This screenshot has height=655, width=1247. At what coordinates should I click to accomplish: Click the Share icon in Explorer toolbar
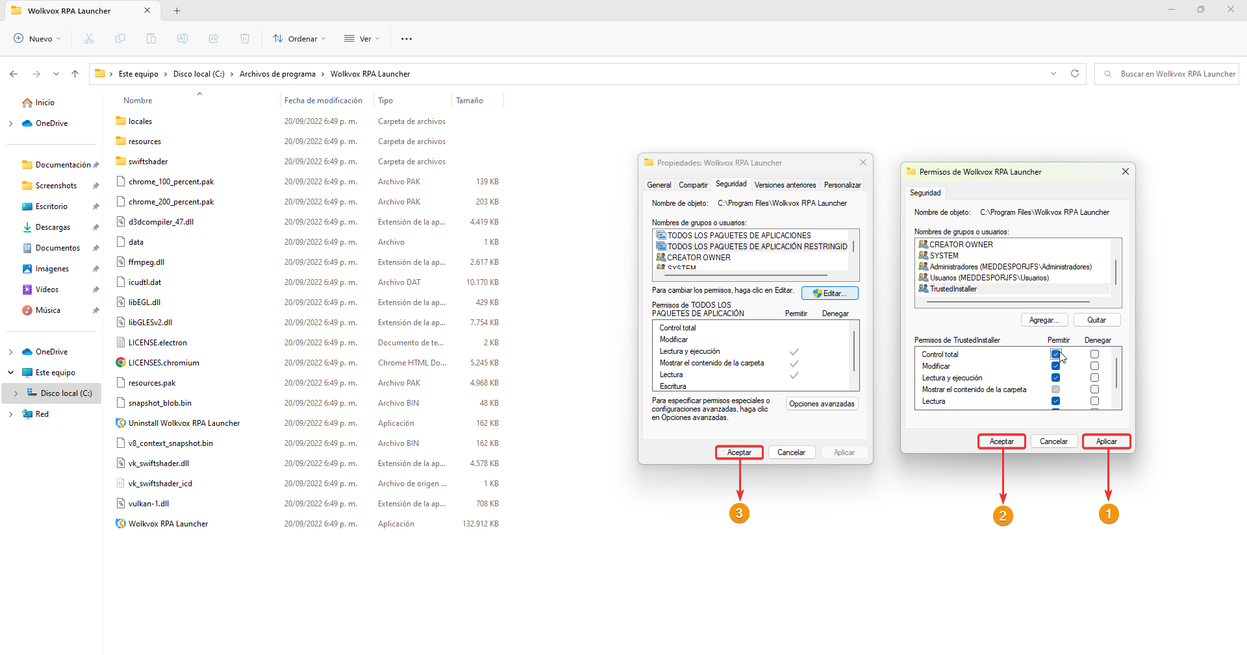[x=214, y=39]
